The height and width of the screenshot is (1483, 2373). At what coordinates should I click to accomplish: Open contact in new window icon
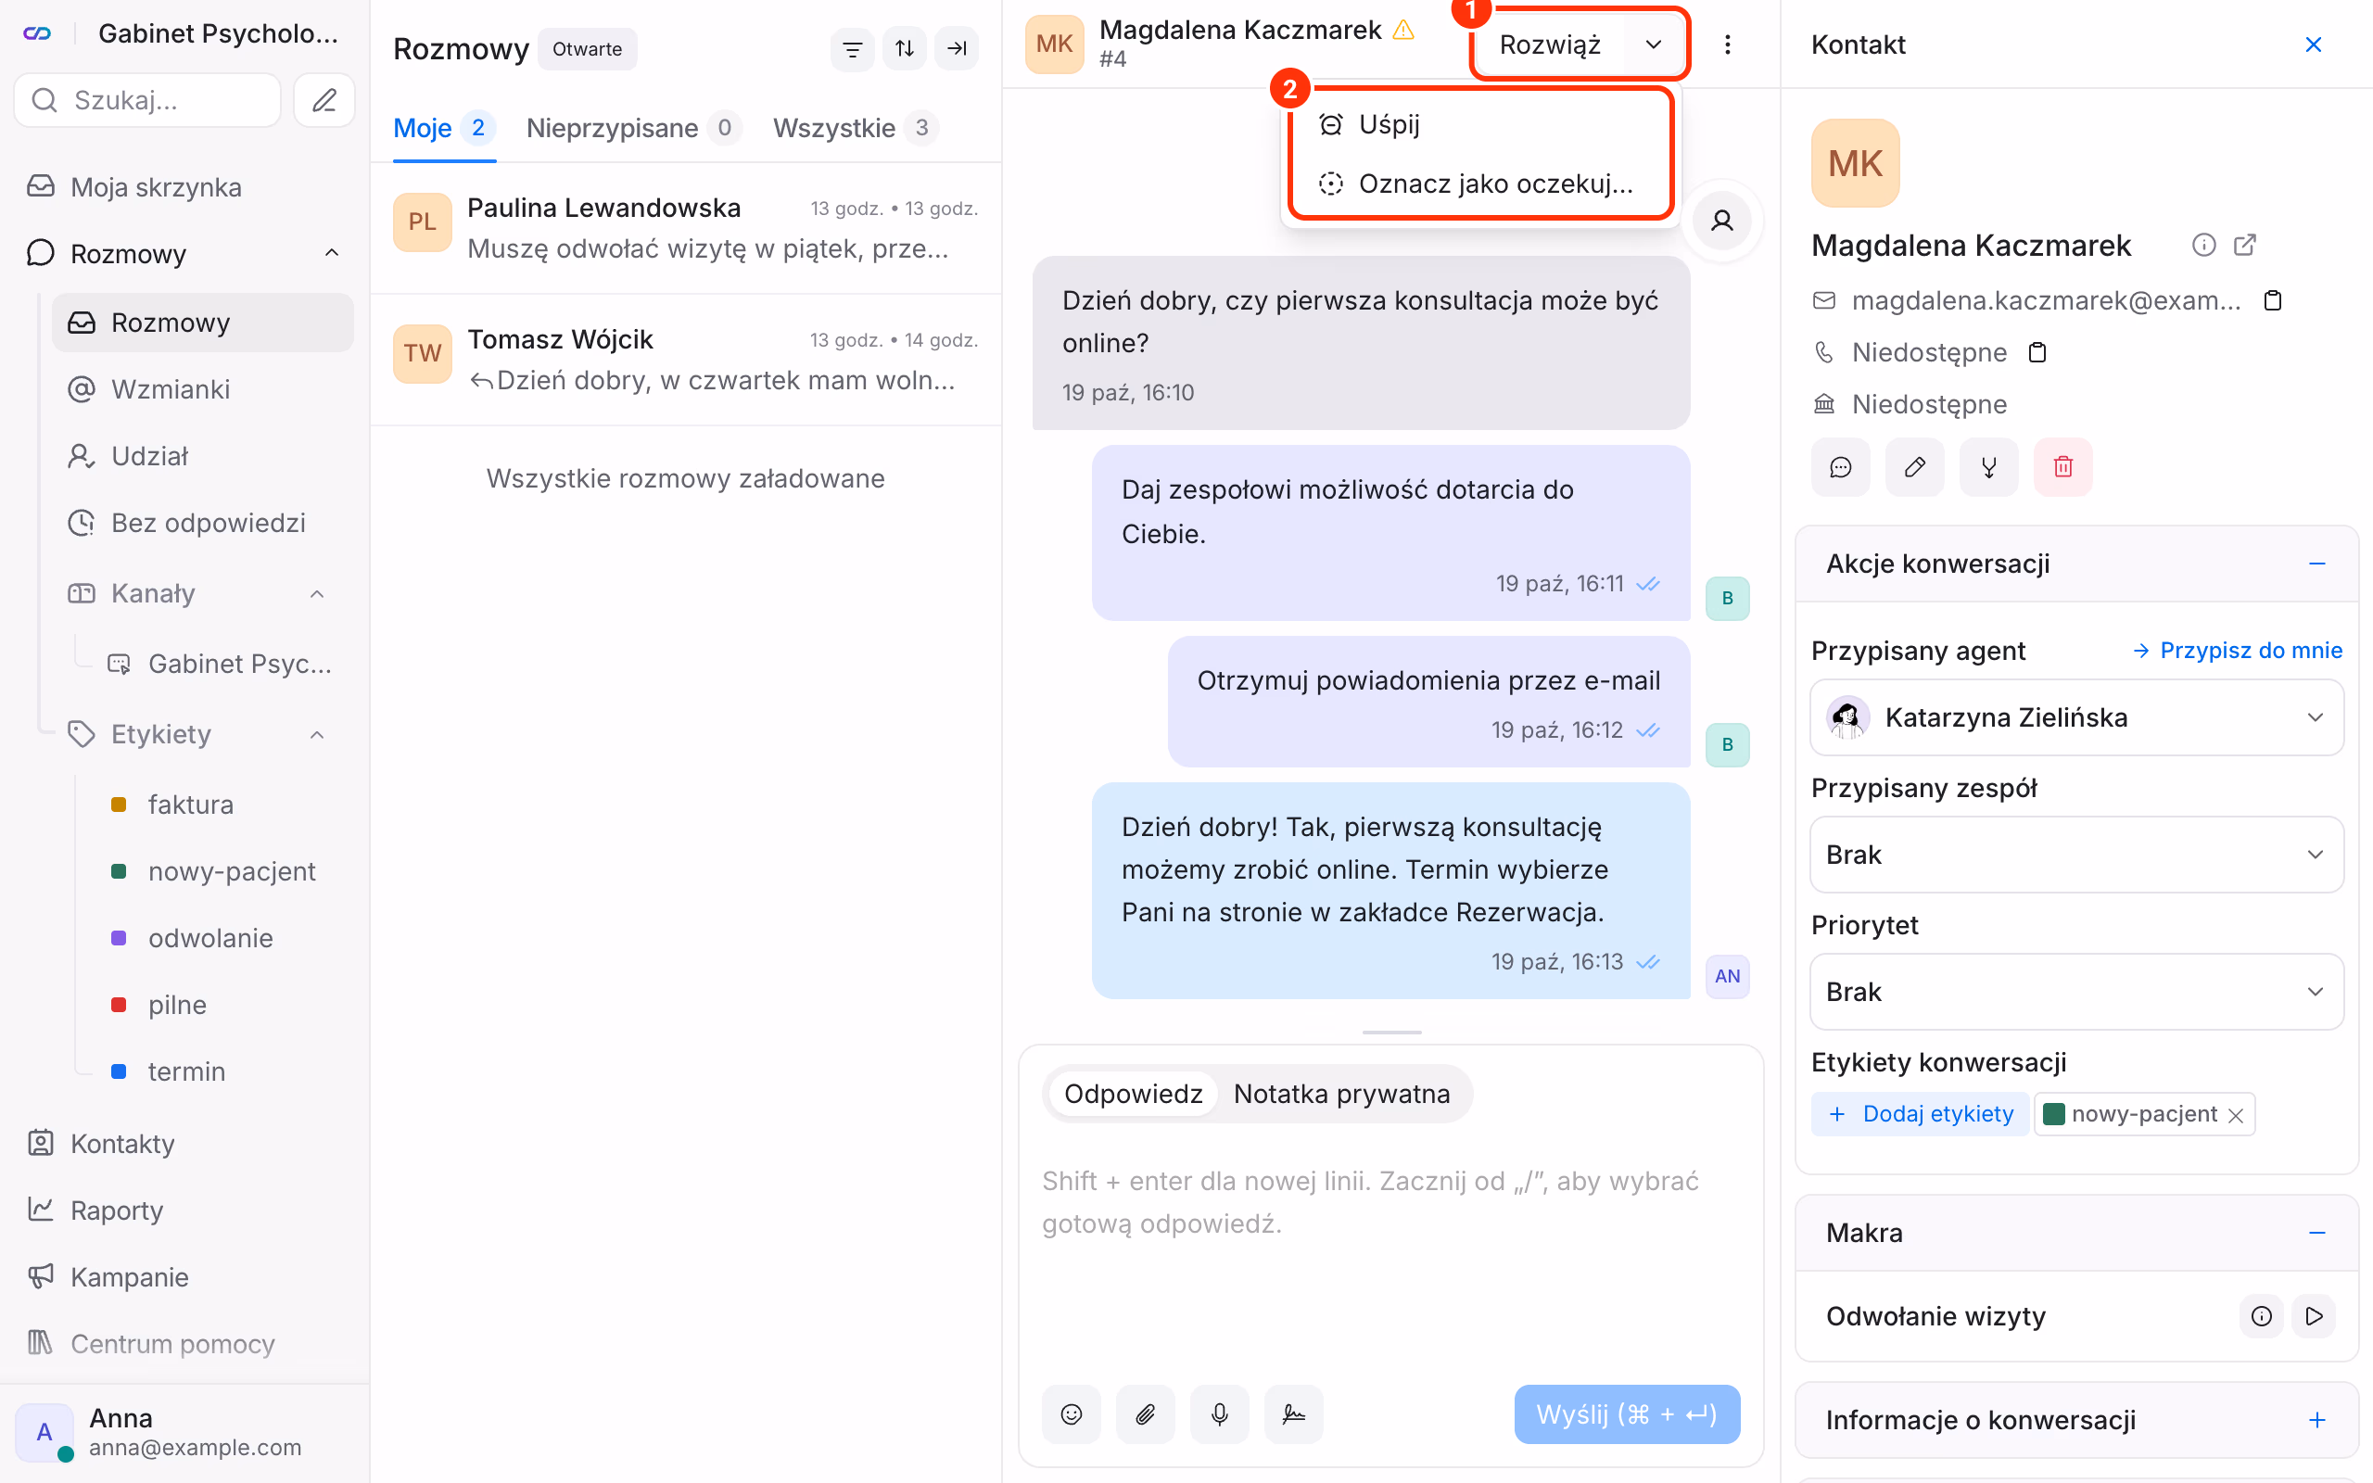(2244, 244)
